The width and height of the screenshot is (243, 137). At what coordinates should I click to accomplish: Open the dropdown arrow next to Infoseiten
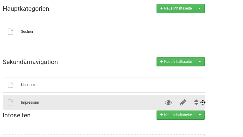pyautogui.click(x=200, y=115)
